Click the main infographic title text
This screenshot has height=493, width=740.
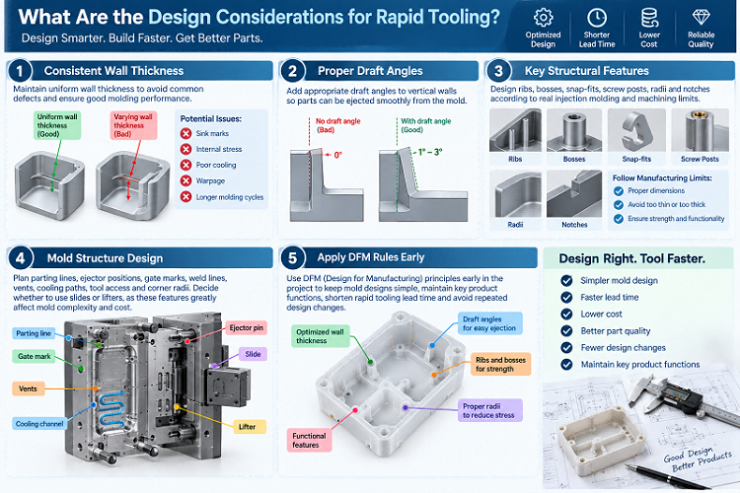point(259,18)
